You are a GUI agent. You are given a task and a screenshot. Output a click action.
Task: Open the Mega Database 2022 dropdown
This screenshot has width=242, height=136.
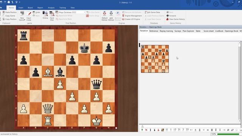[85, 12]
